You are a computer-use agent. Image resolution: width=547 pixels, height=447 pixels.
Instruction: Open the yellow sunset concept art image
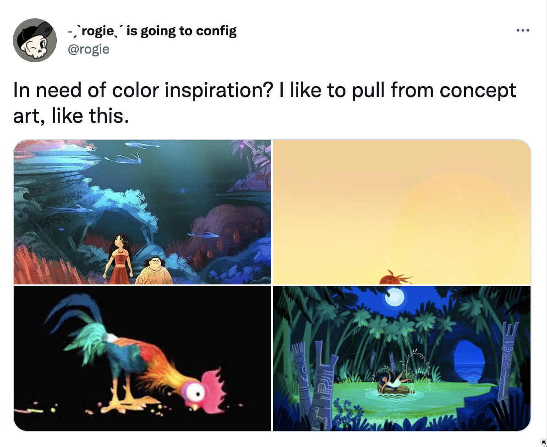pos(401,212)
